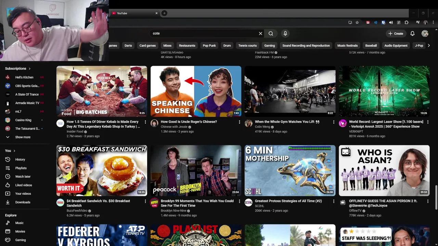Open more options for the Breakfast Sandwich video
Screen dimensions: 438x246
pos(145,201)
